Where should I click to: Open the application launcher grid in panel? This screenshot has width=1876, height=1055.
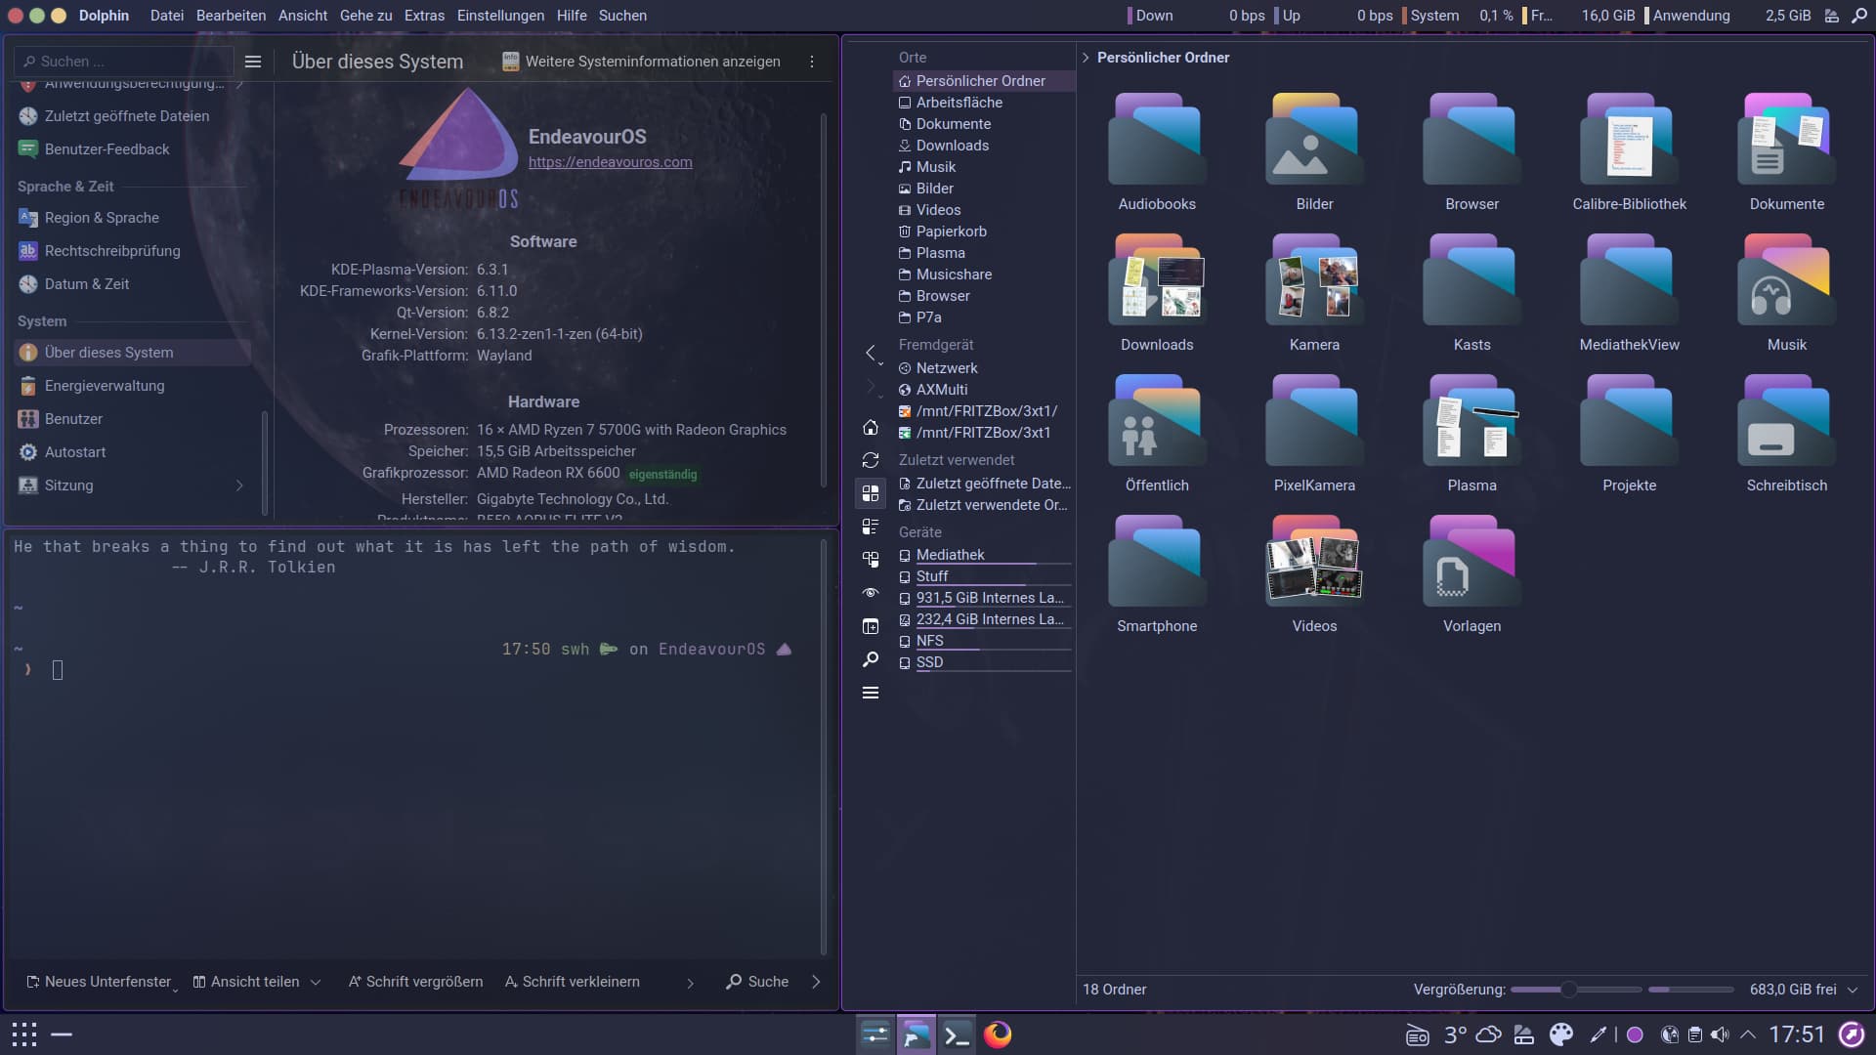point(24,1034)
